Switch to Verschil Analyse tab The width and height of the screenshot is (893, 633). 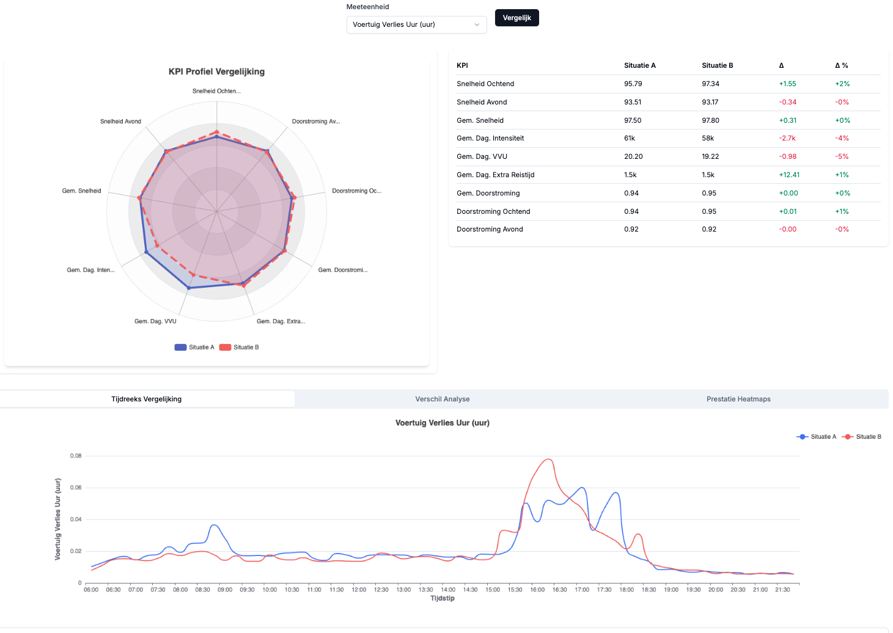[x=442, y=399]
